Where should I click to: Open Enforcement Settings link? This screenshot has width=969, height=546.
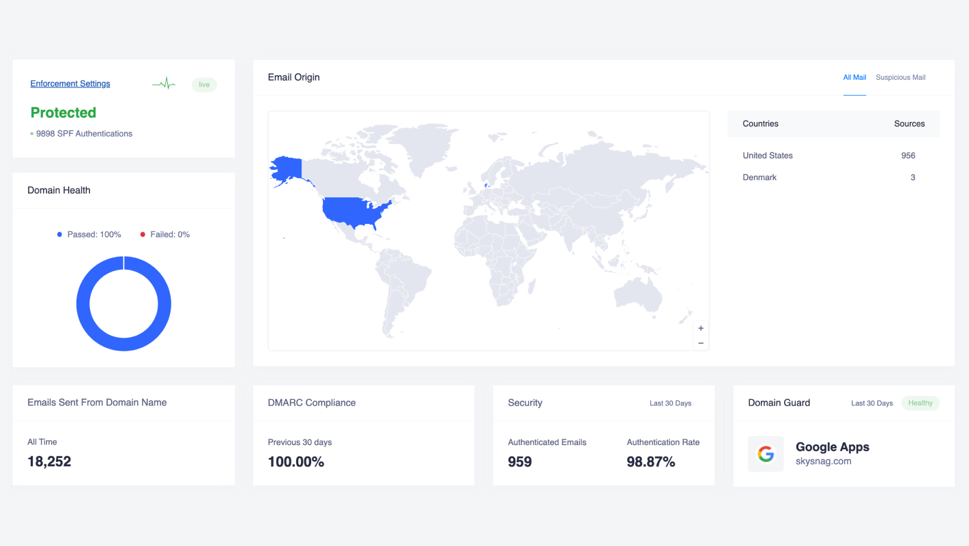point(70,84)
